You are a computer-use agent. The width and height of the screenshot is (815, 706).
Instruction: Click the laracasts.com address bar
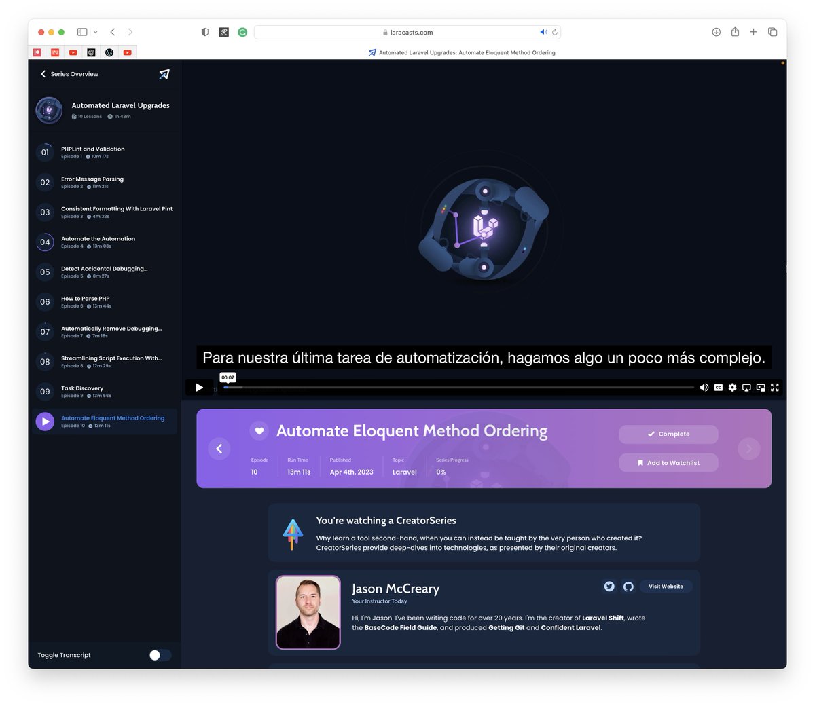[x=407, y=32]
